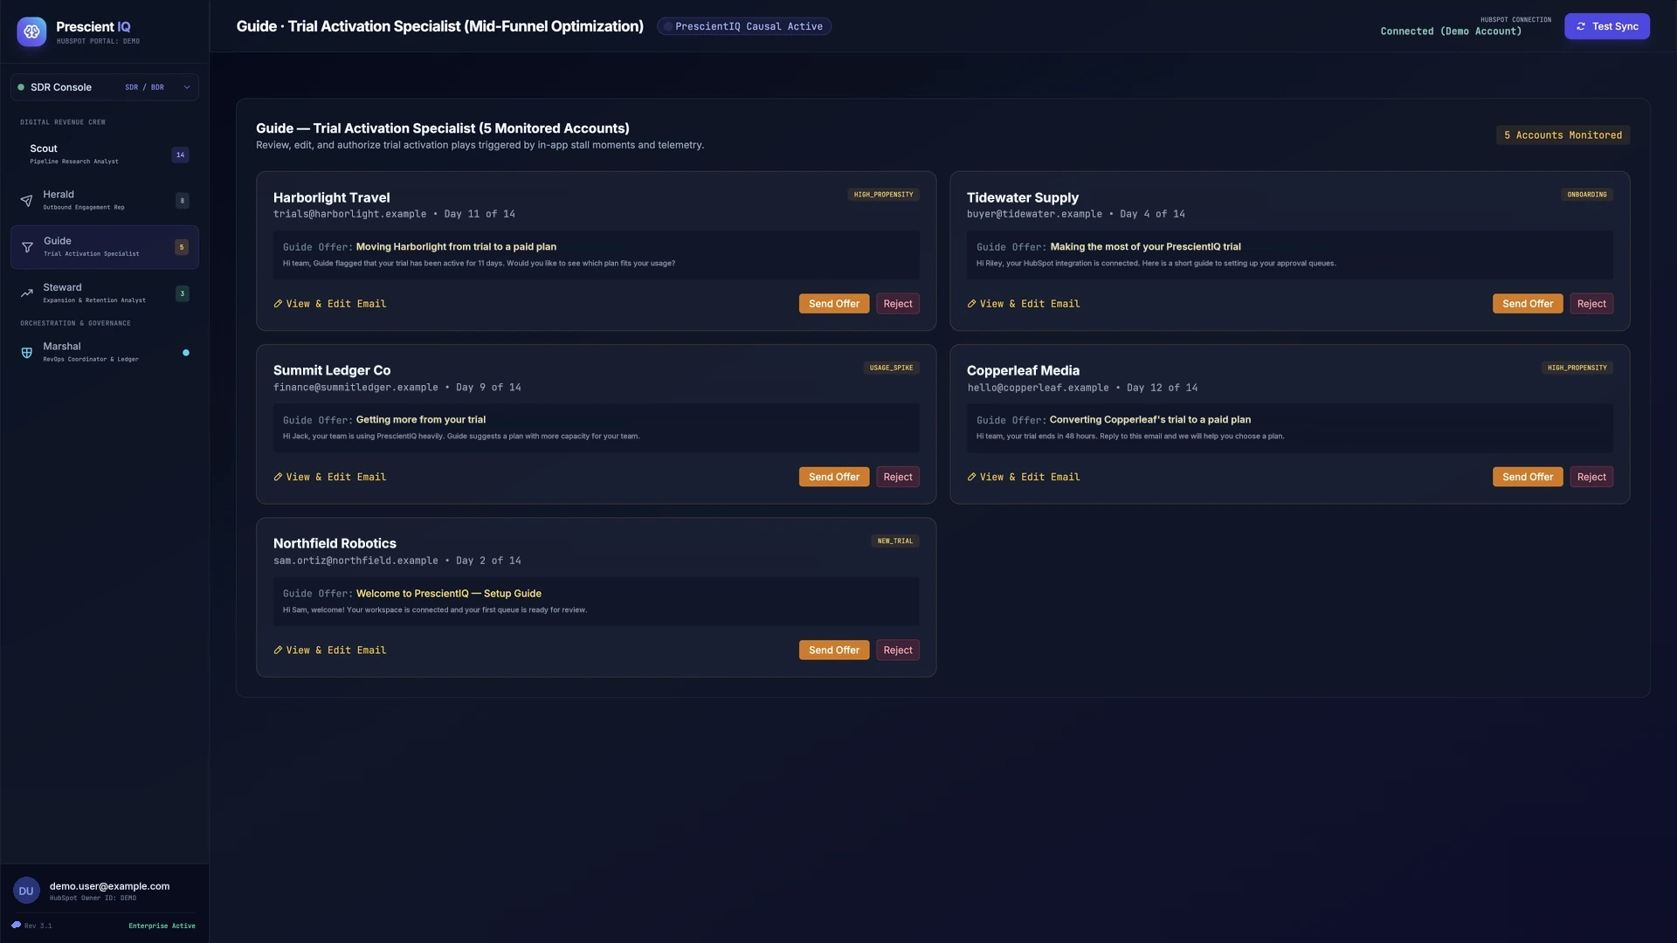Screen dimensions: 1677x943
Task: Reject the Summit Ledger Co offer
Action: click(x=898, y=477)
